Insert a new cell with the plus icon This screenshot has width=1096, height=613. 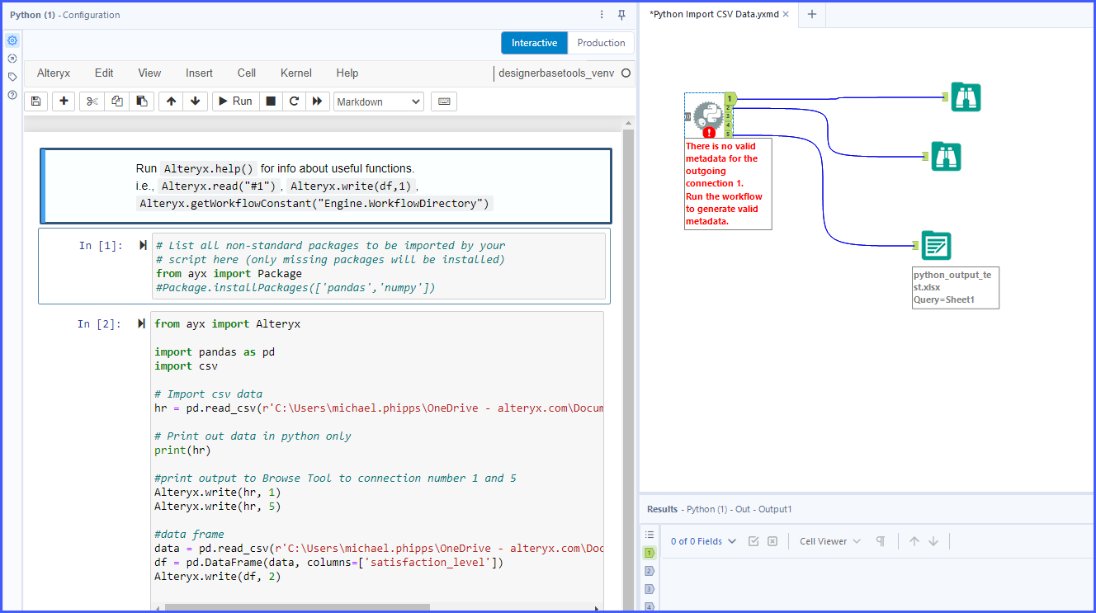pos(64,101)
